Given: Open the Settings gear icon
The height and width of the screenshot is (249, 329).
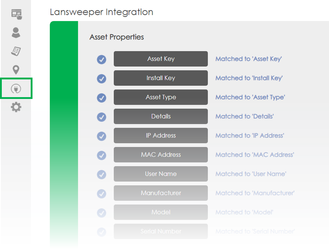Looking at the screenshot, I should tap(16, 107).
